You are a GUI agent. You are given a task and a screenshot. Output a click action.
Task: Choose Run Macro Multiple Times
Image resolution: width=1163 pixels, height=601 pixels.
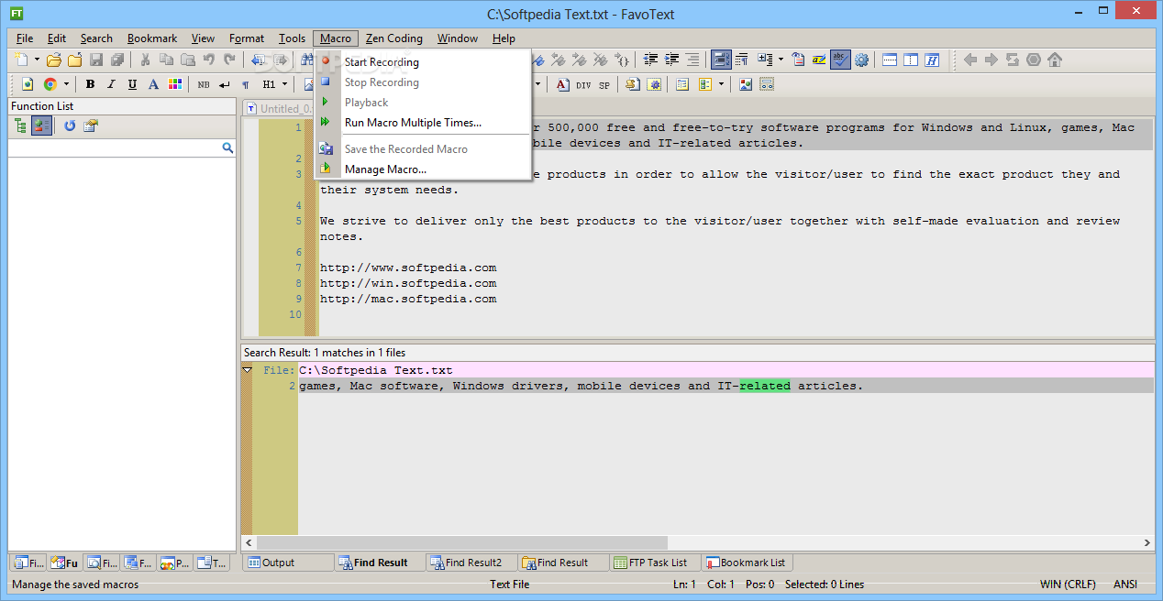tap(413, 123)
